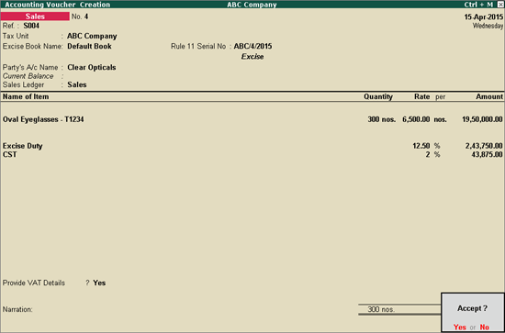
Task: Toggle Provide VAT Details Yes value
Action: point(99,283)
